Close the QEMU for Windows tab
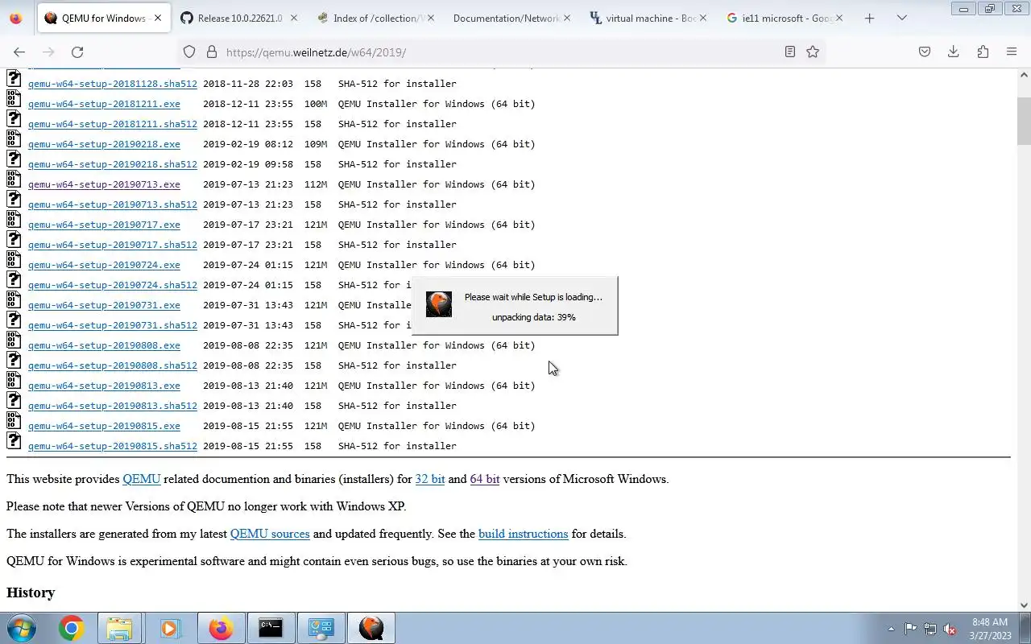Viewport: 1031px width, 644px height. click(x=157, y=18)
